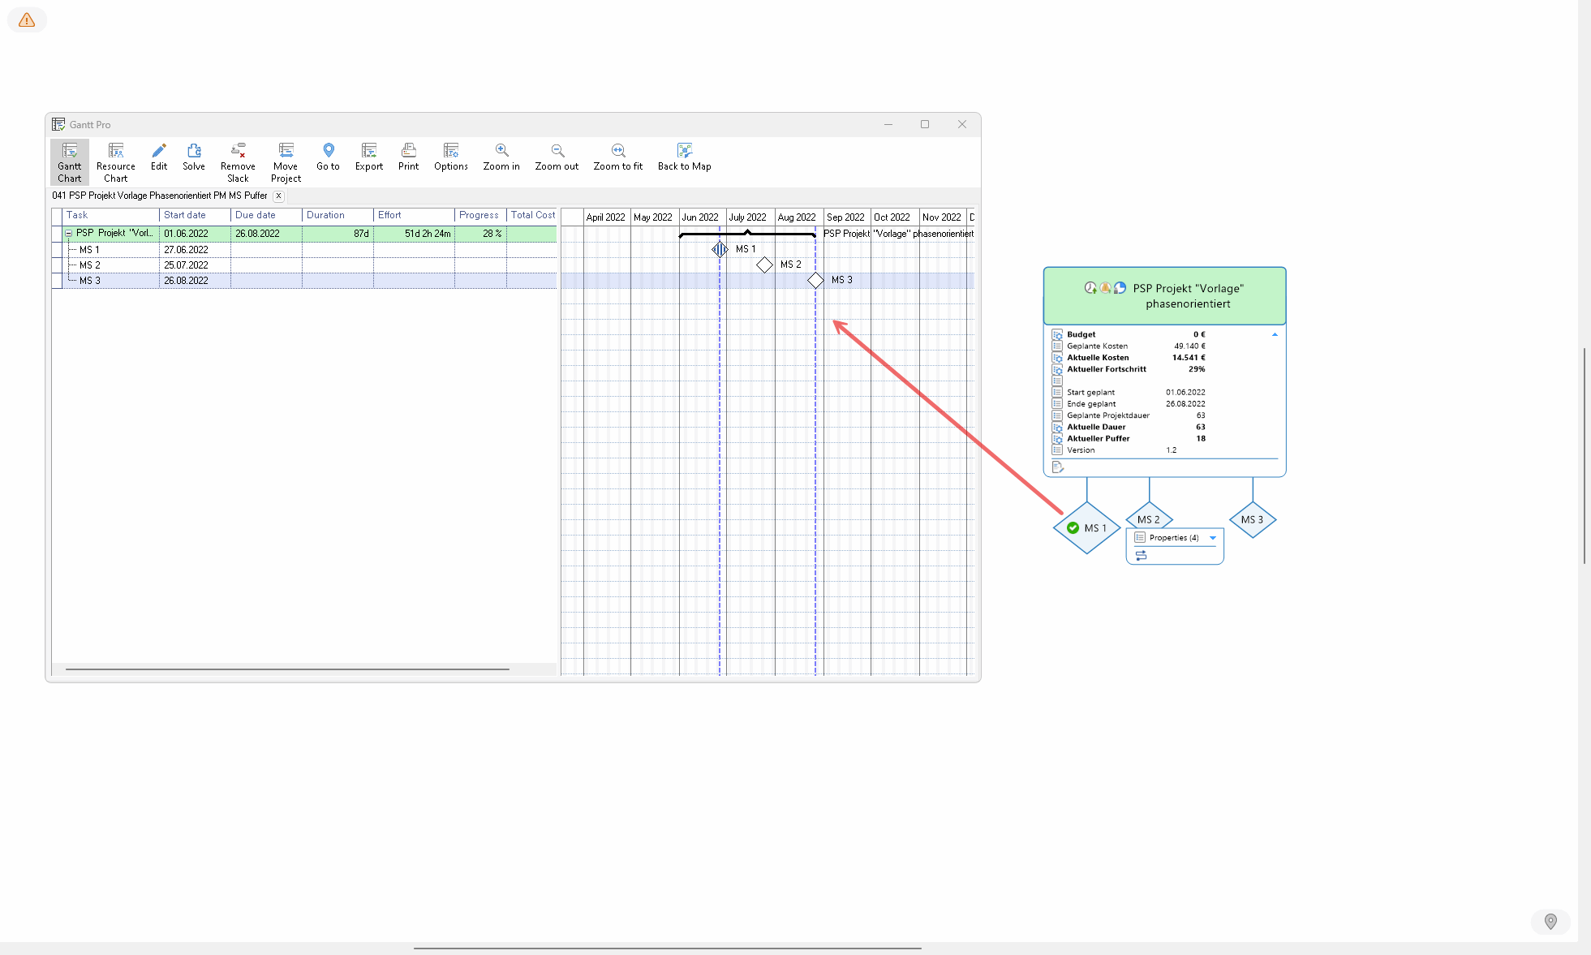This screenshot has width=1591, height=955.
Task: Select the MS 3 diamond topic
Action: pyautogui.click(x=1252, y=519)
